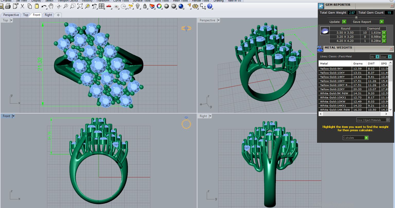Open the Mesh Tools toolbar tab
395x208 pixels.
[x=180, y=1]
